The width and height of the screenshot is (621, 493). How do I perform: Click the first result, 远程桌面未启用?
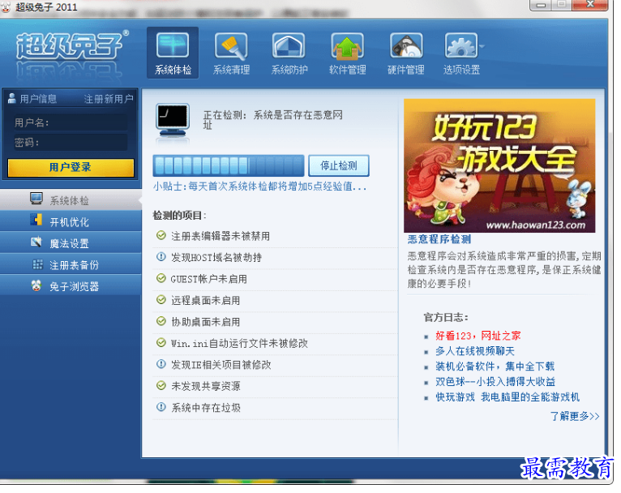click(x=206, y=301)
